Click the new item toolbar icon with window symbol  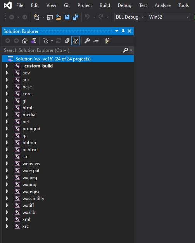pyautogui.click(x=50, y=17)
